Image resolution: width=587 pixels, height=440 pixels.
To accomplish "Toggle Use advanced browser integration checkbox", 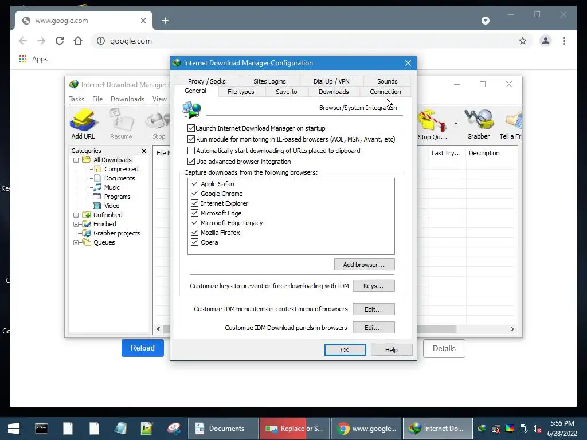I will tap(191, 161).
